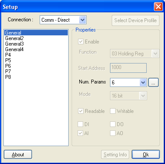Screen dimensions: 165x164
Task: Click the Select Device Profile button
Action: tap(136, 20)
